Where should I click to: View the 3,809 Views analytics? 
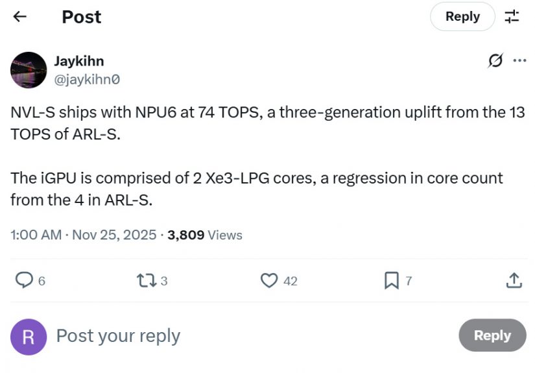tap(204, 235)
